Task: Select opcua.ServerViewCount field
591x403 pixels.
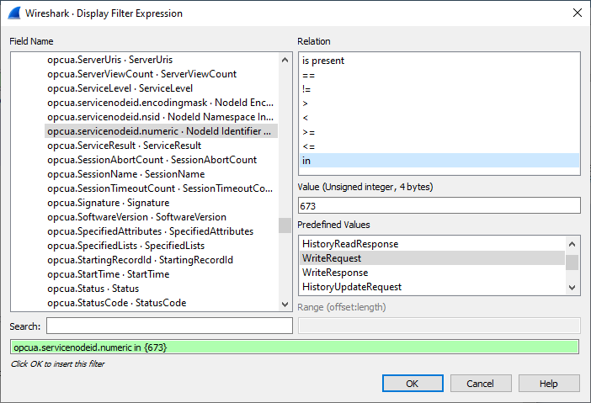Action: click(x=161, y=74)
